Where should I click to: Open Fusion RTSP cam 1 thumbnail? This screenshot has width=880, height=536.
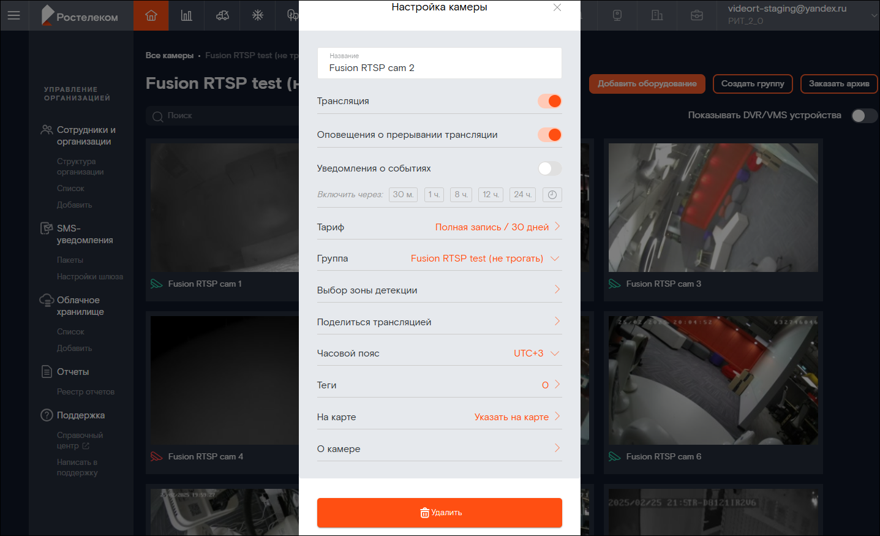click(225, 208)
